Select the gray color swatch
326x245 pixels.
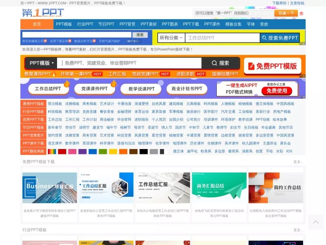coord(154,151)
